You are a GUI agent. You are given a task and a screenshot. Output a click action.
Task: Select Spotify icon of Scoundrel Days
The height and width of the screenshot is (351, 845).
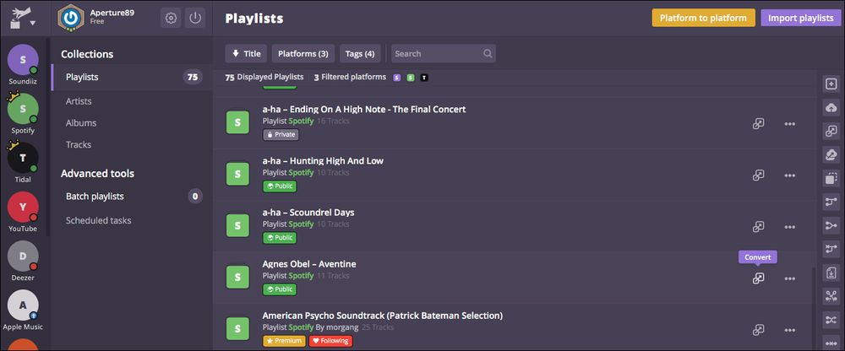pos(237,225)
